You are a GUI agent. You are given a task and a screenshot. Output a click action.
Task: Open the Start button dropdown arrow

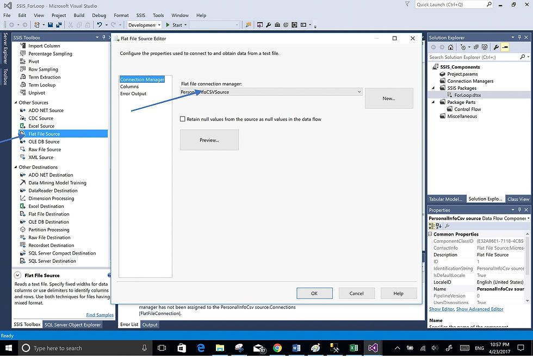[x=185, y=25]
